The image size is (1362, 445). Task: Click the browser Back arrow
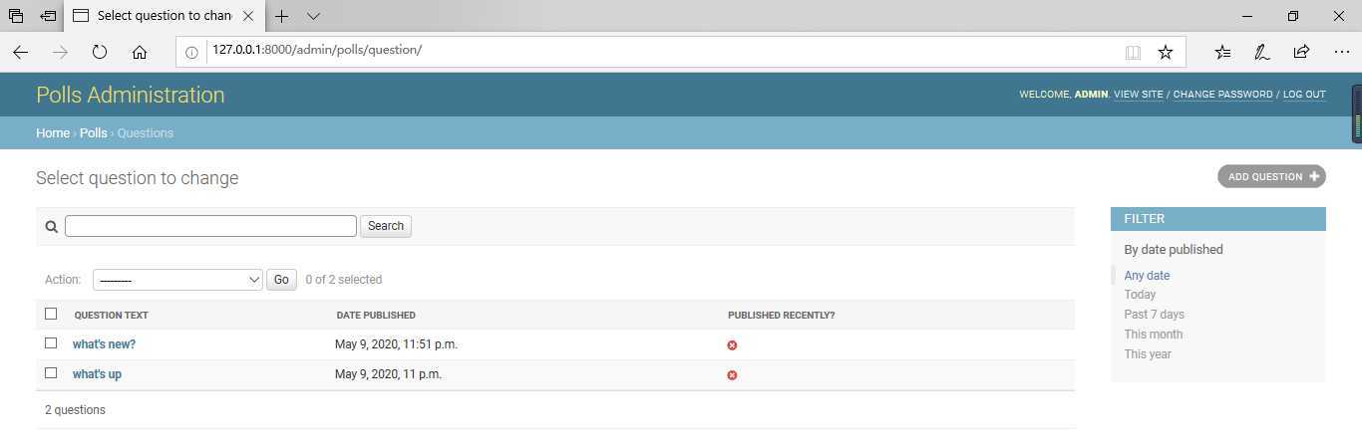(20, 52)
